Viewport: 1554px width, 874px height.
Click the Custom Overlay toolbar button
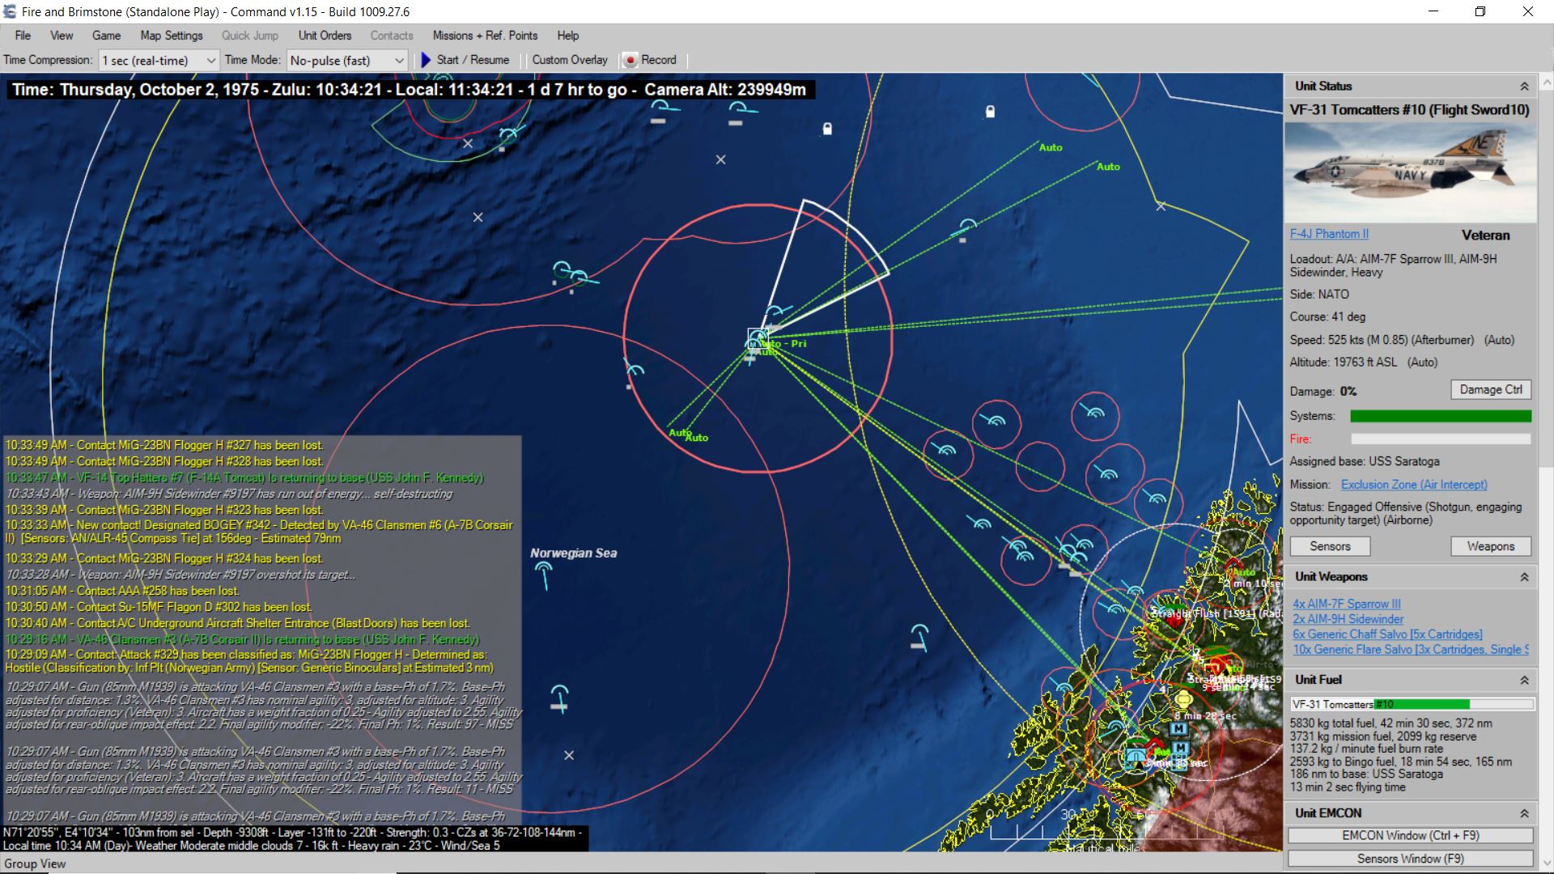(569, 60)
